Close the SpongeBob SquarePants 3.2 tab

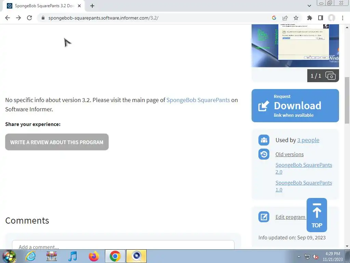[x=79, y=6]
